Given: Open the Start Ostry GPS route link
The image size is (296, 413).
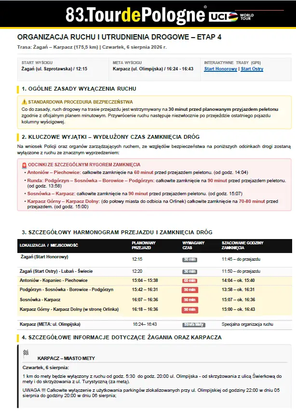Looking at the screenshot, I should pos(252,69).
